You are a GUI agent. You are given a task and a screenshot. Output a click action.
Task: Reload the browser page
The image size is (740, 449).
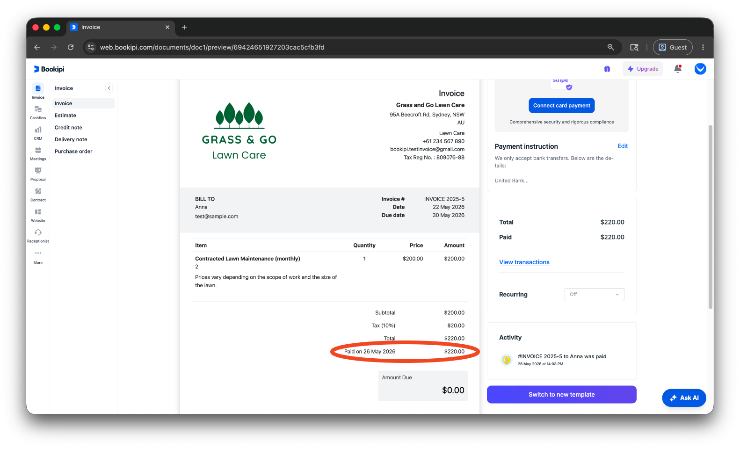(x=71, y=47)
